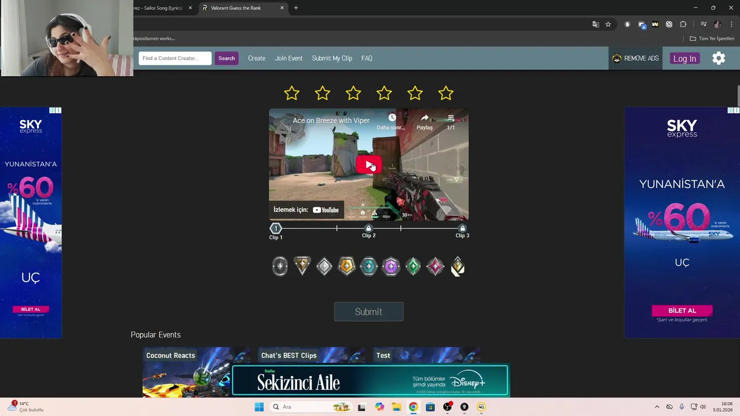Viewport: 740px width, 416px height.
Task: Open the Disney+ Sekizinci Aile banner ad
Action: (370, 381)
